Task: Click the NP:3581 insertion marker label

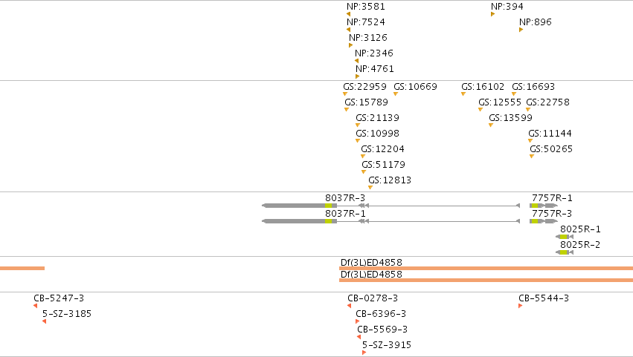Action: point(366,7)
